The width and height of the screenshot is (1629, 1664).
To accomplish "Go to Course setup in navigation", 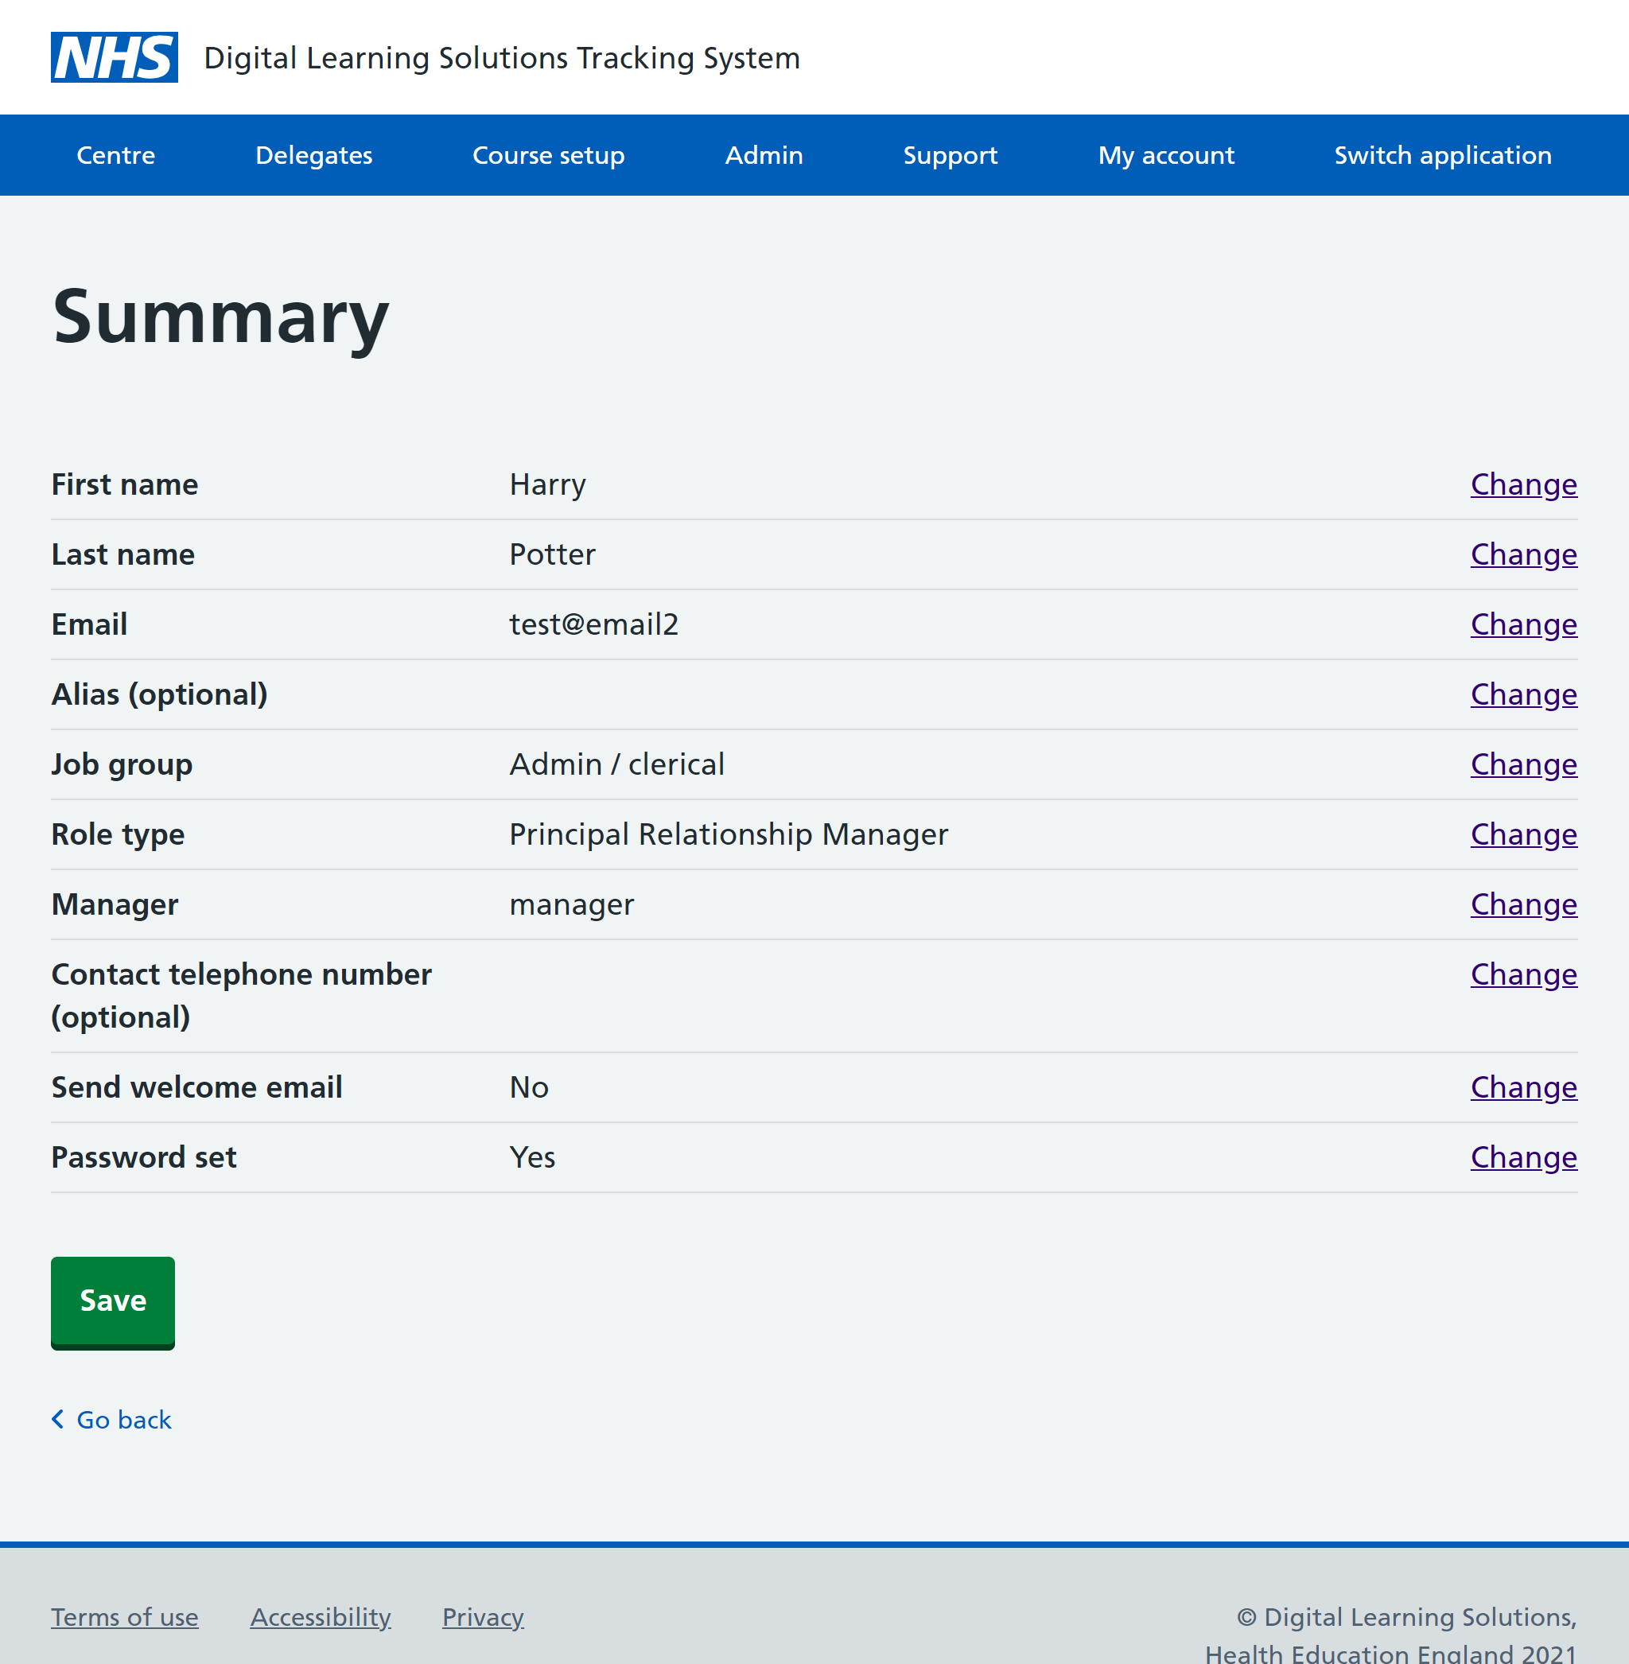I will pos(547,155).
